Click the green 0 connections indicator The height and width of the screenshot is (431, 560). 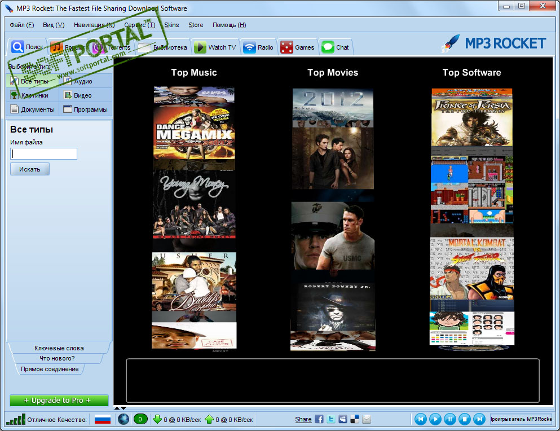[x=140, y=419]
